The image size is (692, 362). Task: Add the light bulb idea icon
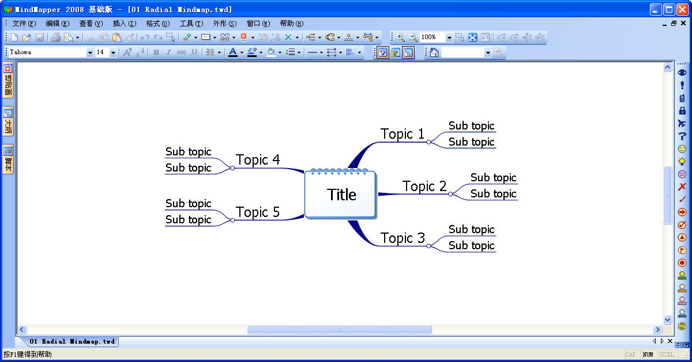coord(682,162)
